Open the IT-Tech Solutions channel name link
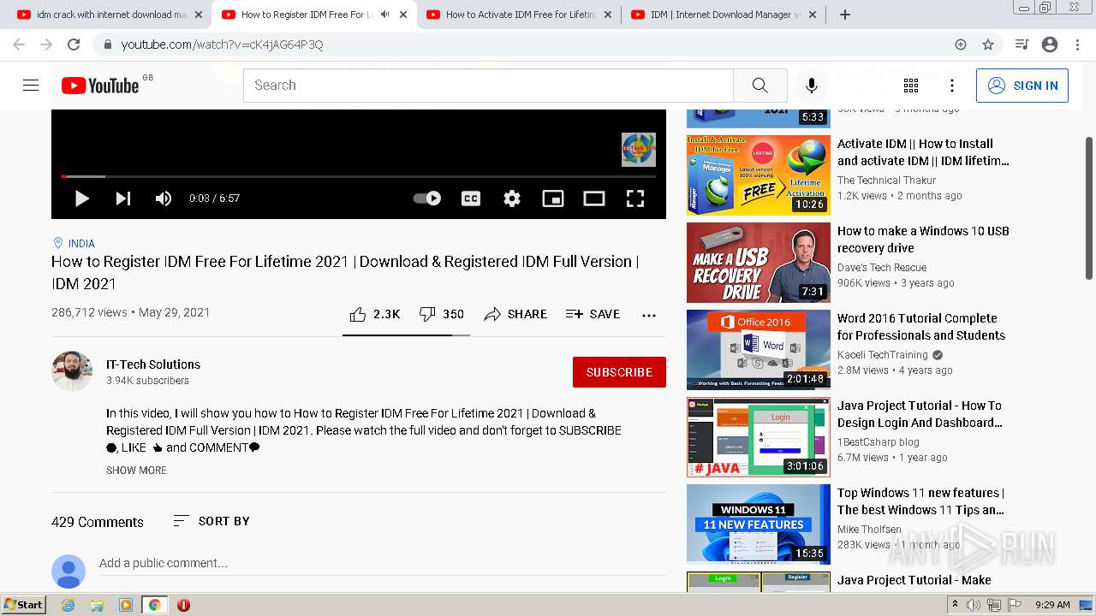1096x616 pixels. point(153,364)
